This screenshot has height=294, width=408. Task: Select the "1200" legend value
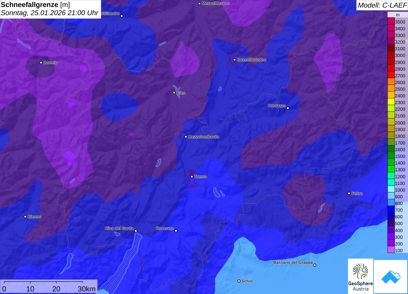coord(400,177)
